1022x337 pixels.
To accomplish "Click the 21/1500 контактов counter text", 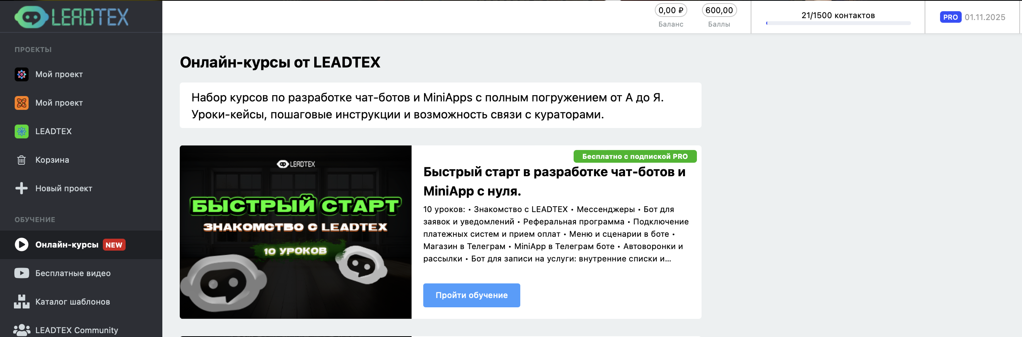I will pyautogui.click(x=838, y=15).
